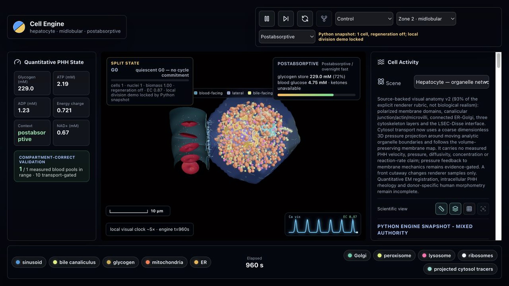Open the Scene Hepatocyte organelle network dropdown

tap(451, 82)
